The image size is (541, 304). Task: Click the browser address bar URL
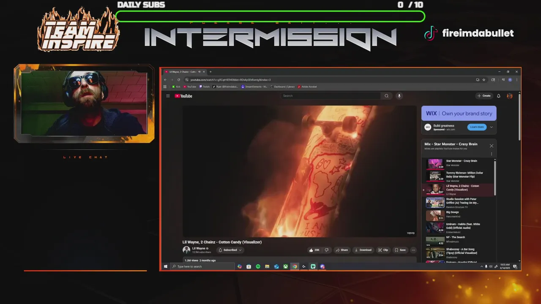[230, 80]
